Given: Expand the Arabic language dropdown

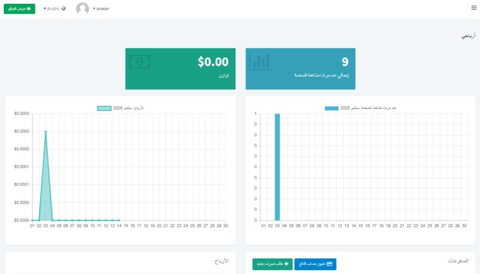Looking at the screenshot, I should (x=52, y=9).
